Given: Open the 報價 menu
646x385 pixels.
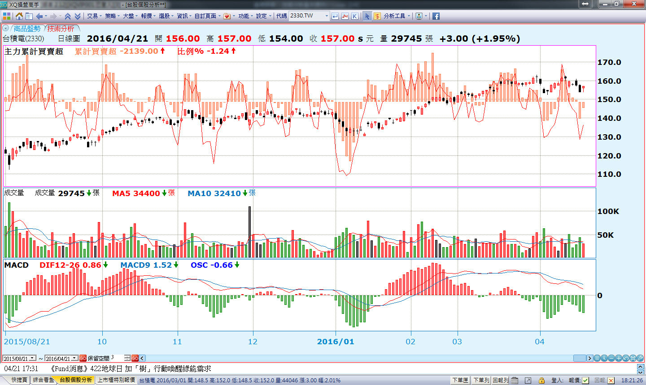Looking at the screenshot, I should point(148,16).
